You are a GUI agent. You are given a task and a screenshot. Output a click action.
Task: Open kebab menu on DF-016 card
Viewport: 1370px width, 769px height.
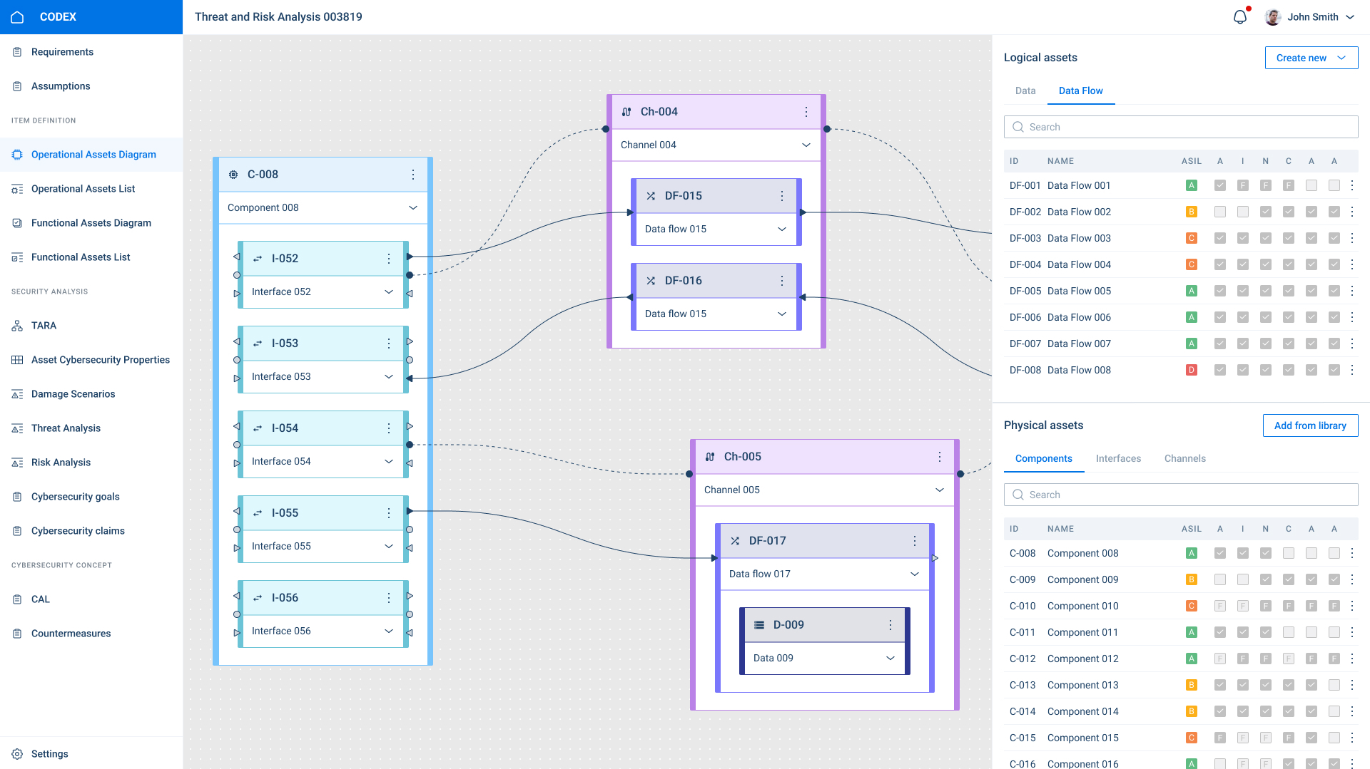click(x=782, y=281)
